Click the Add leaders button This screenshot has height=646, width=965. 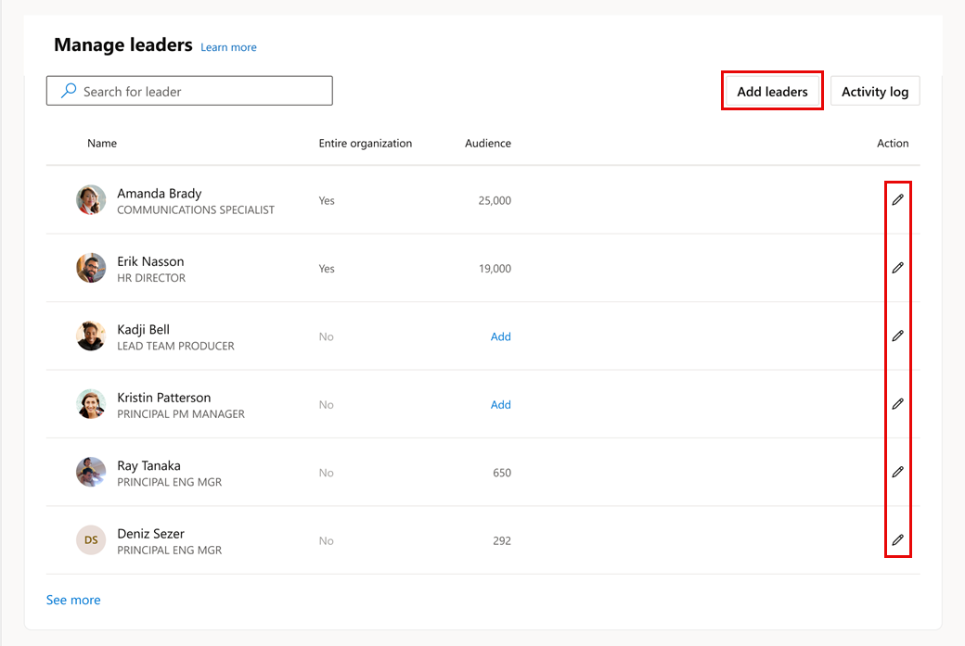[772, 92]
